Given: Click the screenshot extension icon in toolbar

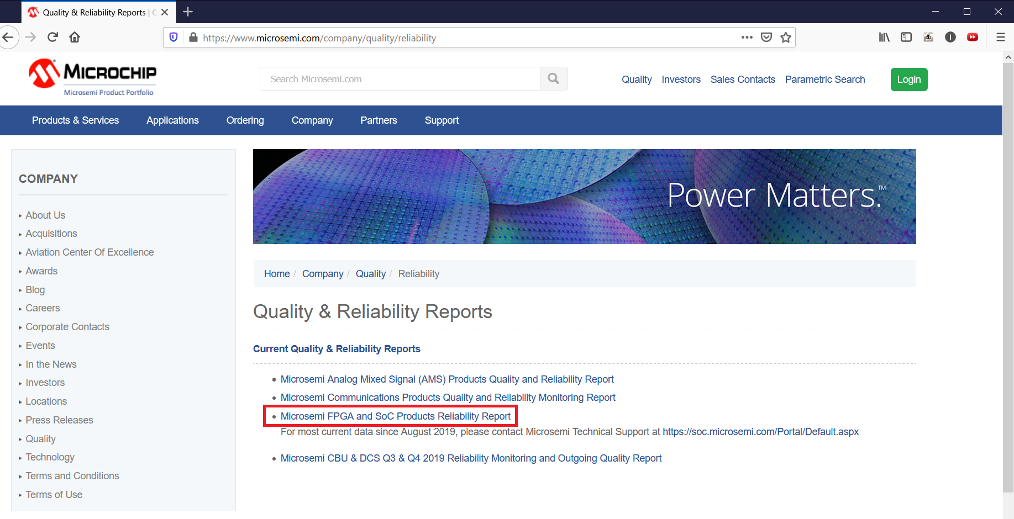Looking at the screenshot, I should (x=928, y=38).
